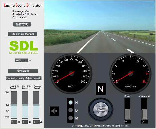This screenshot has width=156, height=129.
Task: Click the Sound Quality Adjustment button
Action: pyautogui.click(x=23, y=78)
